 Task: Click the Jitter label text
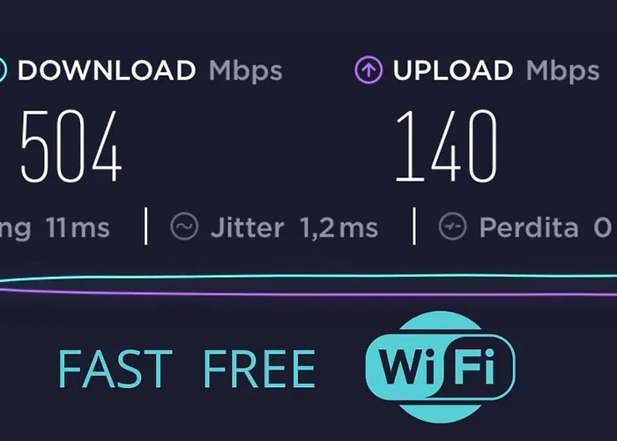[x=247, y=228]
